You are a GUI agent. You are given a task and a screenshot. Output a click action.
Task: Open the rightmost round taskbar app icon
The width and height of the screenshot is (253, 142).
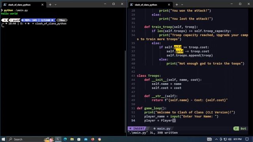99,139
